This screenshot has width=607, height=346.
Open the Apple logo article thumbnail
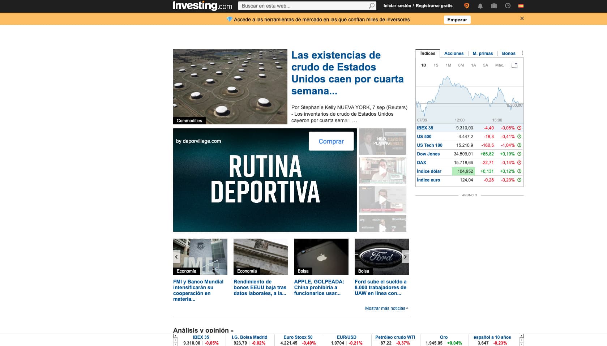pyautogui.click(x=321, y=257)
